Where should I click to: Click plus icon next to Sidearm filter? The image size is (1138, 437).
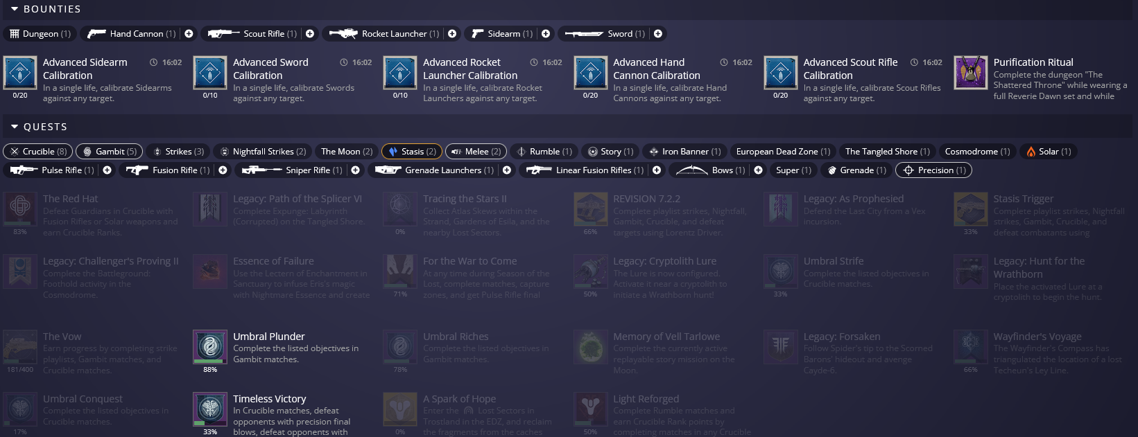pos(546,33)
